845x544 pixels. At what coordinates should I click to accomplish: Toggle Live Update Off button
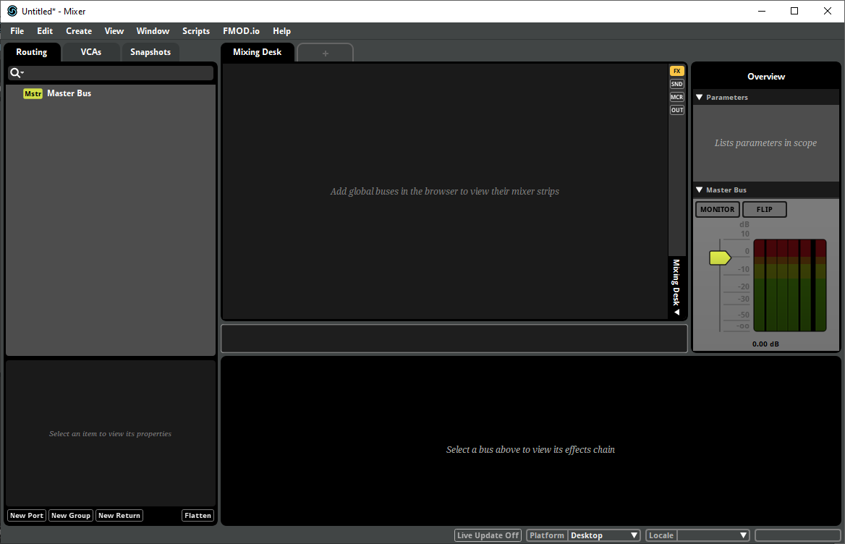tap(488, 535)
